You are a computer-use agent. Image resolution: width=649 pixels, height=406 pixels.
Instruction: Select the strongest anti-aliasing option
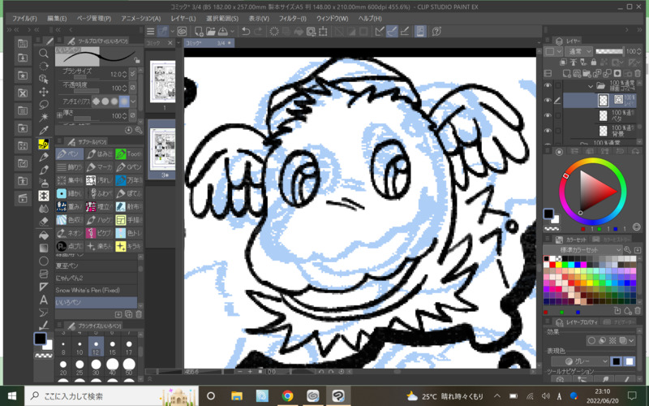click(124, 101)
